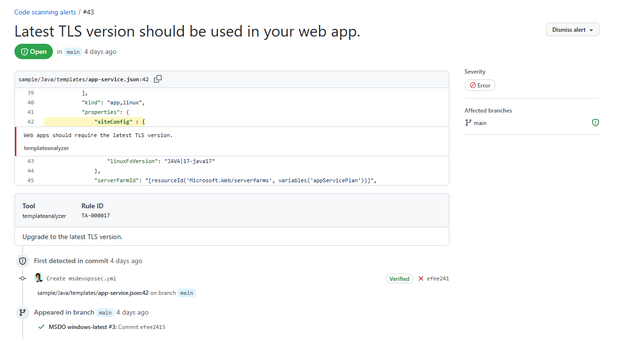Click the commit marker icon on the timeline

click(x=22, y=278)
